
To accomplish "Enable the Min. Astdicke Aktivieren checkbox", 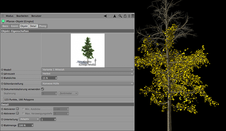I will pyautogui.click(x=17, y=109).
